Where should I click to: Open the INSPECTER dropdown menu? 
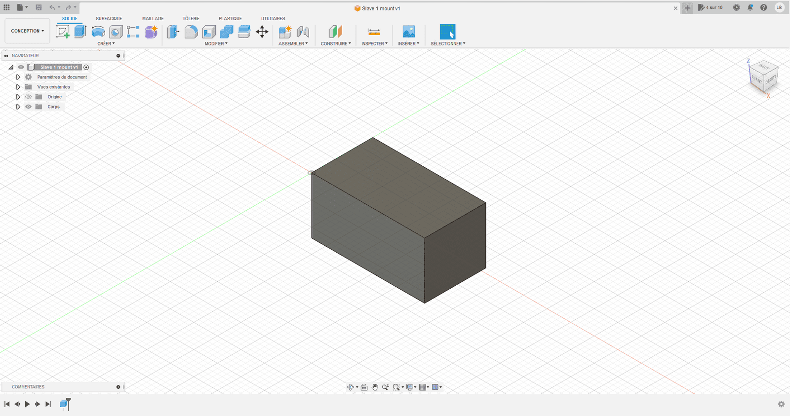click(x=374, y=43)
